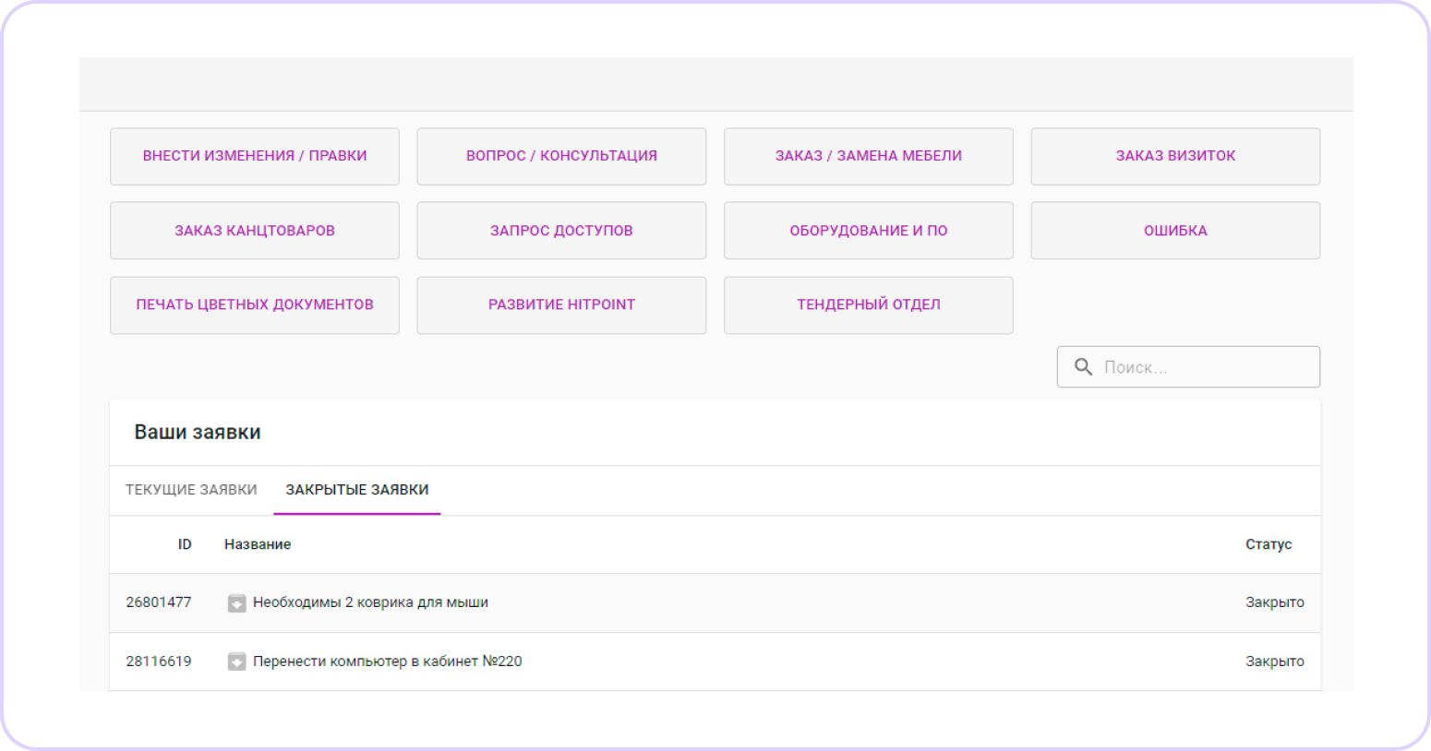
Task: Open the ЗАКАЗ / ЗАМЕНА МЕБЕЛИ form
Action: click(x=869, y=156)
